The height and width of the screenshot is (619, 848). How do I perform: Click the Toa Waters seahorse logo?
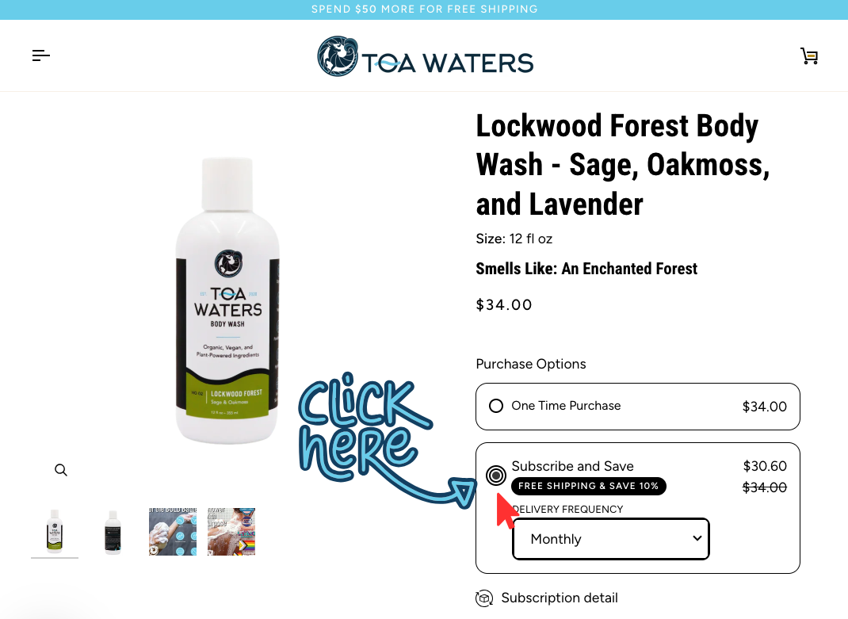[x=338, y=56]
